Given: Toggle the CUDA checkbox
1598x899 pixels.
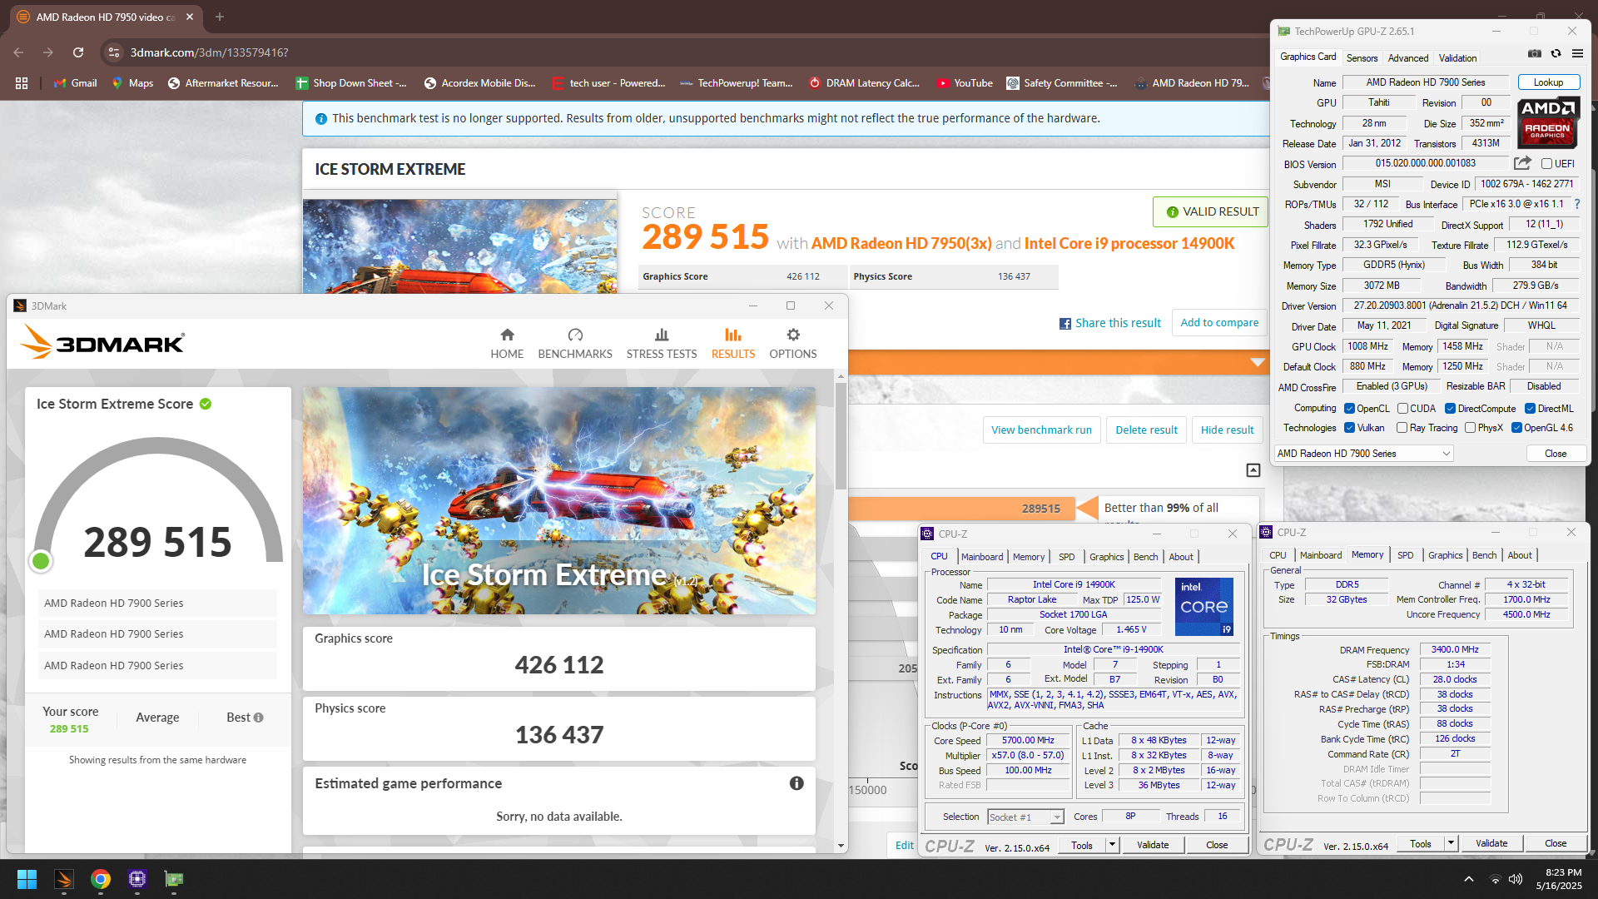Looking at the screenshot, I should pyautogui.click(x=1402, y=409).
